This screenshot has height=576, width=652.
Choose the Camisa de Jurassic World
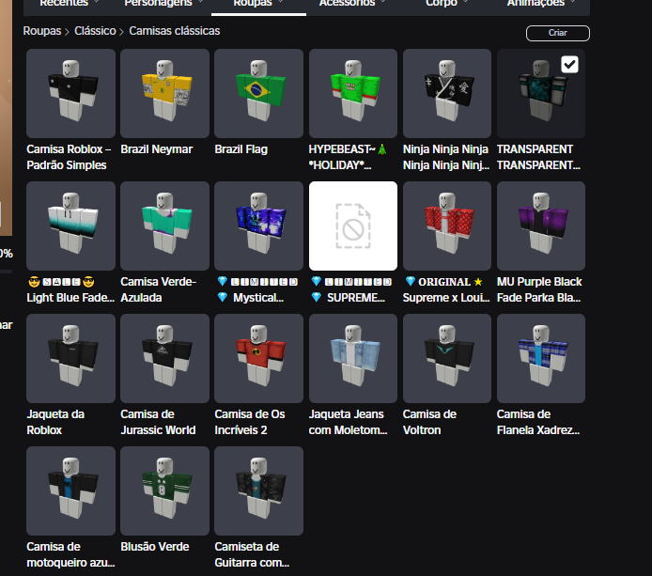164,359
